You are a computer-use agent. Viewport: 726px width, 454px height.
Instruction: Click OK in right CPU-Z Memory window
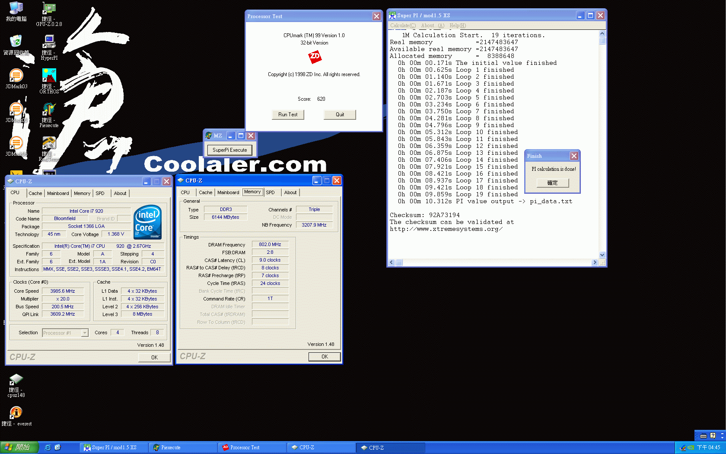[x=325, y=357]
